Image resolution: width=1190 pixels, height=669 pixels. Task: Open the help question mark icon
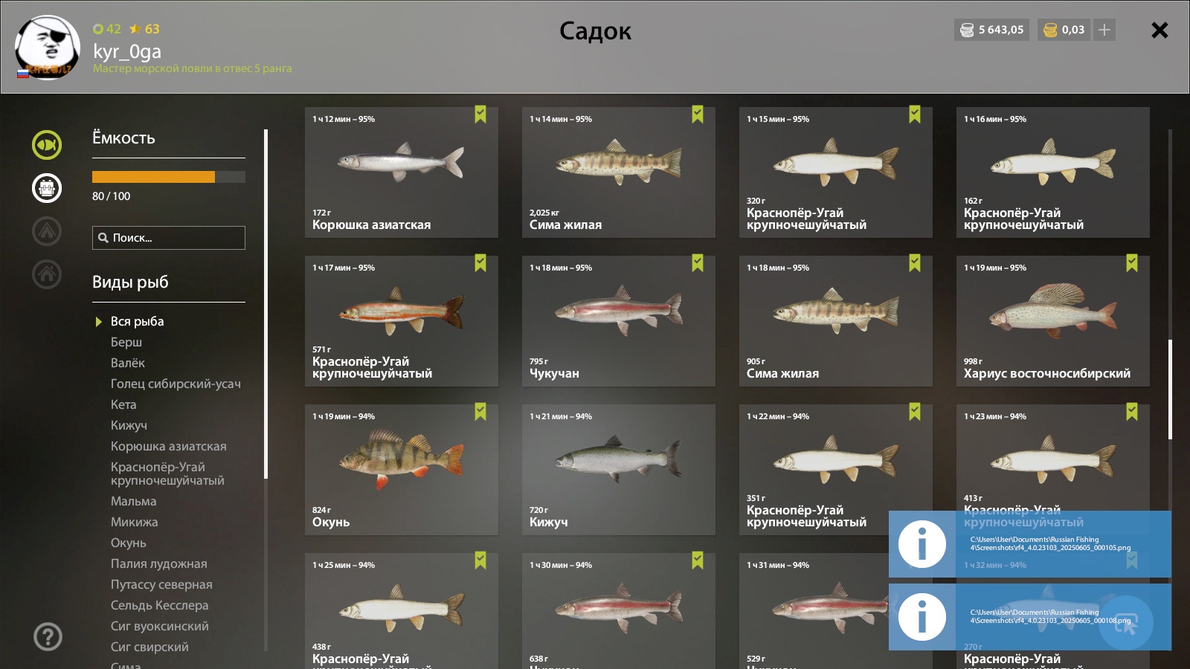[x=48, y=637]
